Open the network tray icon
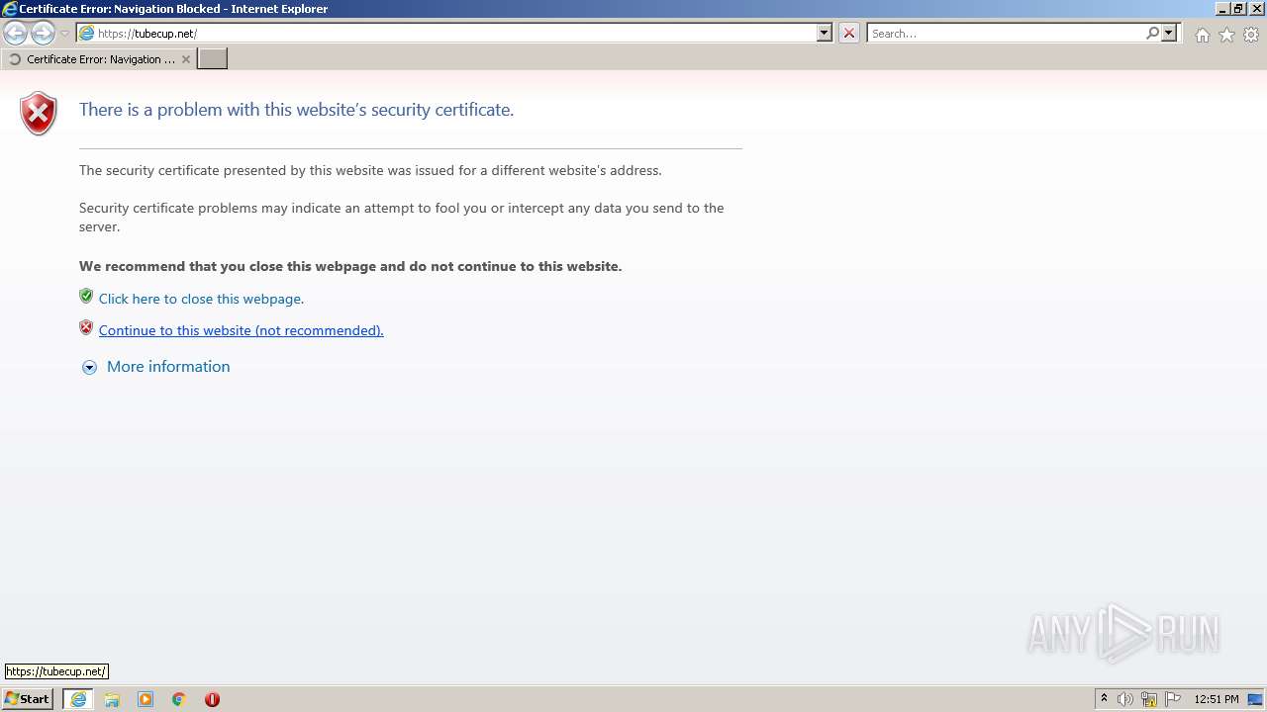1267x712 pixels. [x=1149, y=699]
